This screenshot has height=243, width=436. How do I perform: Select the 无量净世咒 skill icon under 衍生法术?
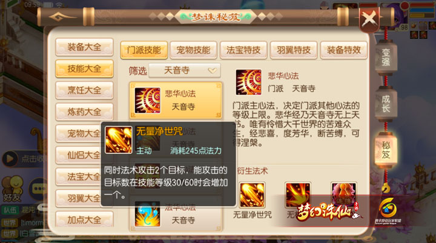pyautogui.click(x=252, y=195)
